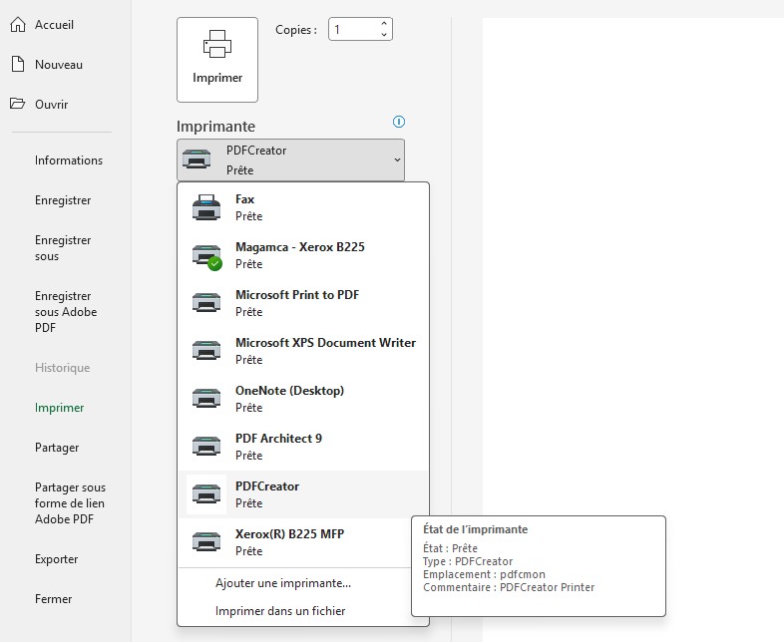Select OneNote (Desktop) printer
Screen dimensions: 784x642
(x=303, y=399)
